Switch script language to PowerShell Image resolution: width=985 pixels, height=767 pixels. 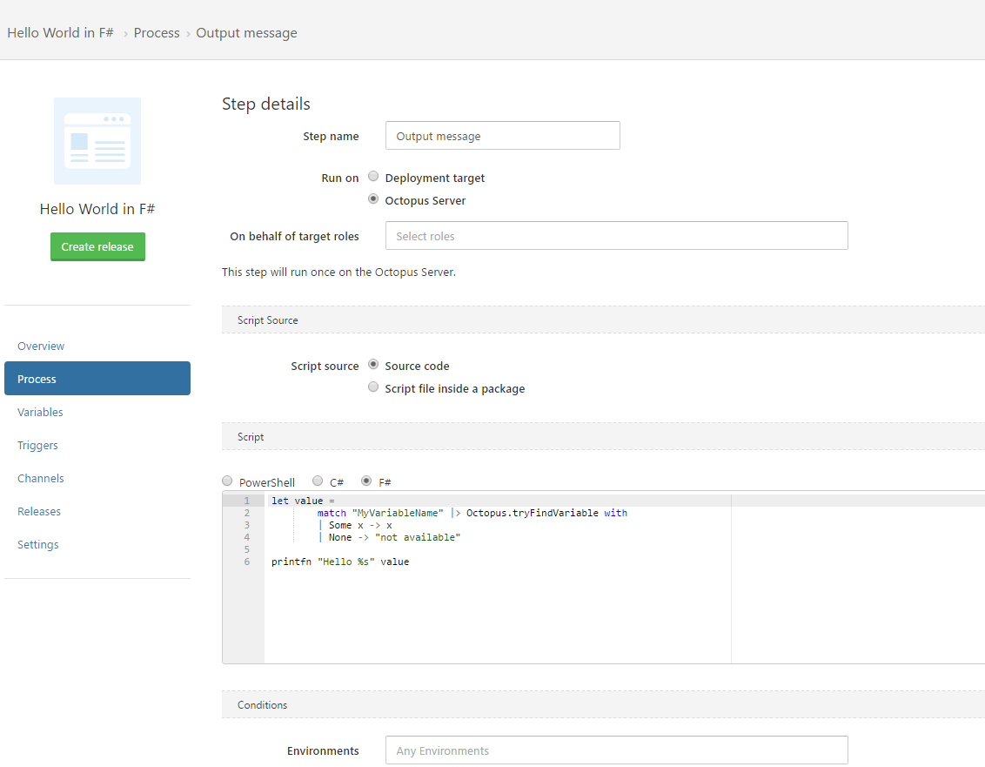click(228, 481)
